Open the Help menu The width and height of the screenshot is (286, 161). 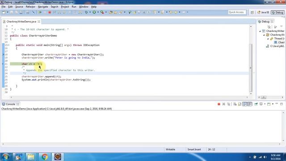94,7
